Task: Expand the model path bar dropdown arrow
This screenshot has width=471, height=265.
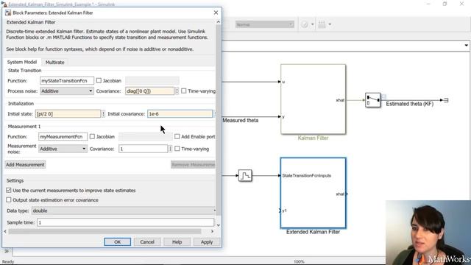Action: pyautogui.click(x=466, y=46)
